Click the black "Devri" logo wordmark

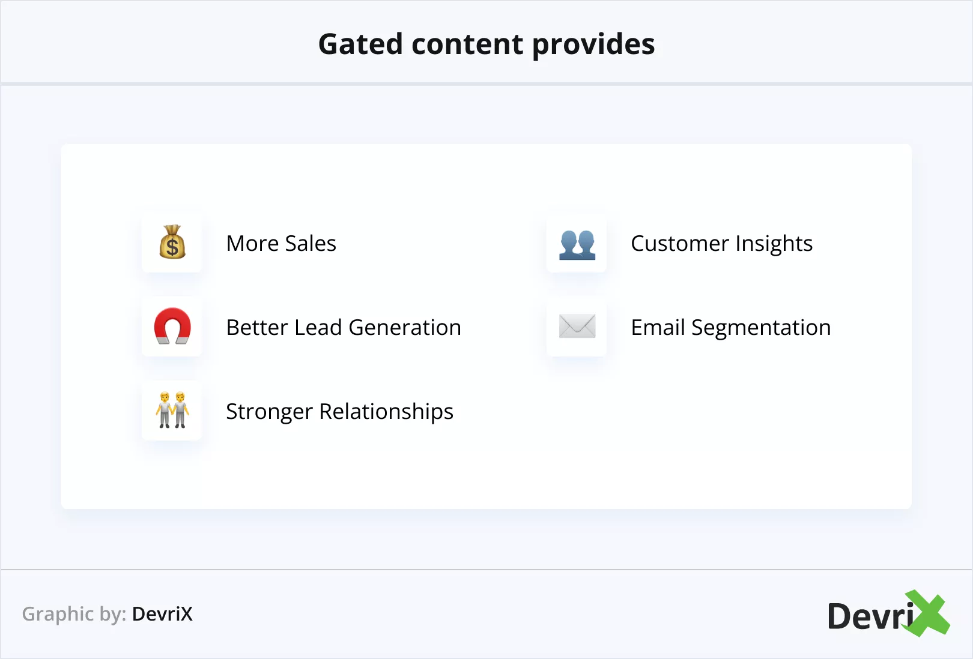point(868,616)
